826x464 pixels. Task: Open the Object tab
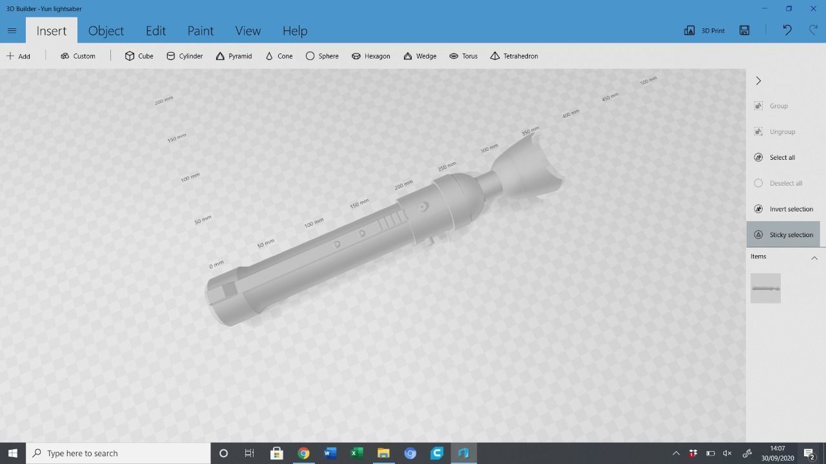pos(106,30)
